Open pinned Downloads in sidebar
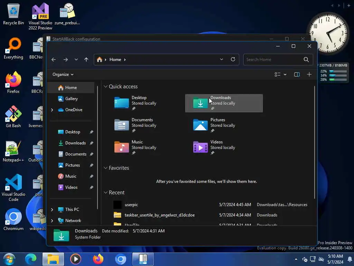 click(75, 143)
